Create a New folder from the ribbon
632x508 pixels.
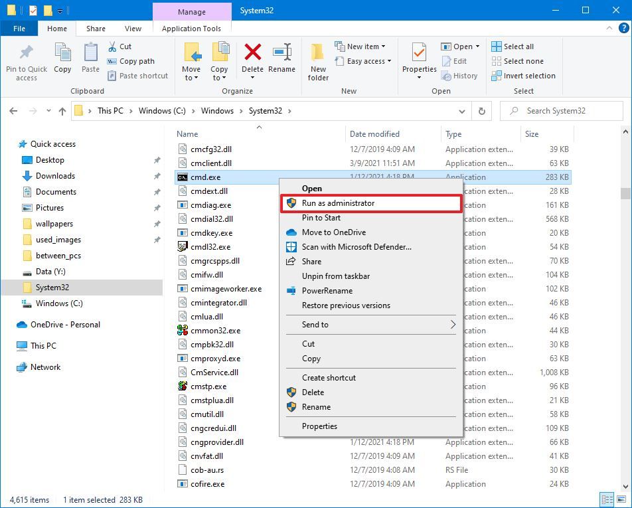(317, 63)
